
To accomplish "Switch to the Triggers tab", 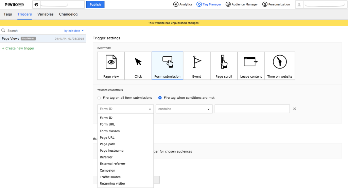I will click(24, 14).
